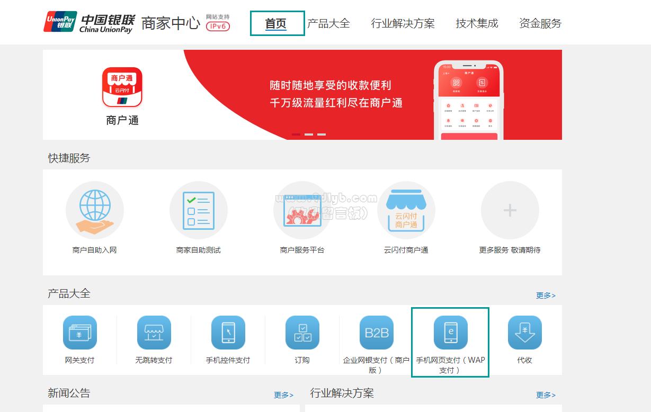Click the 商户服务平台 text label
This screenshot has height=412, width=651.
(302, 250)
